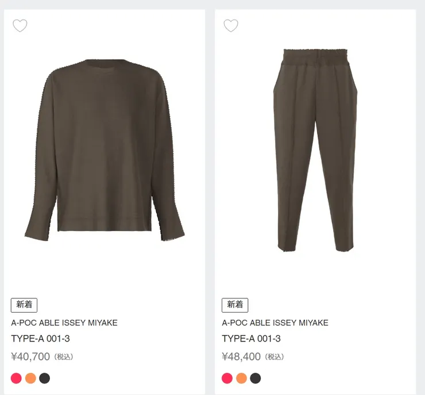
Task: Open the TYPE-A 001-3 title priced ¥40,700
Action: (x=40, y=339)
